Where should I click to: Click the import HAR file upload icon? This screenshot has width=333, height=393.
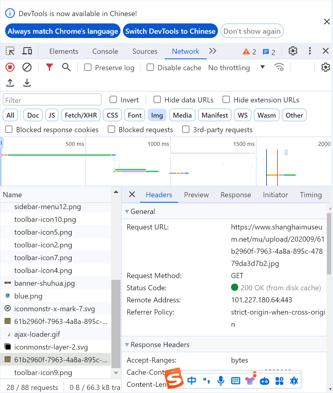(10, 83)
